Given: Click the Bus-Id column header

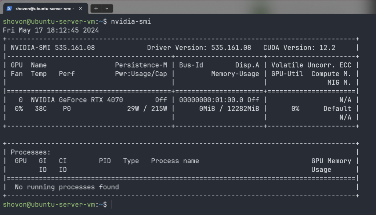Looking at the screenshot, I should pyautogui.click(x=191, y=65).
